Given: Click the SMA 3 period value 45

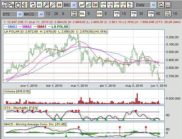Looking at the screenshot, I should pos(158,14).
